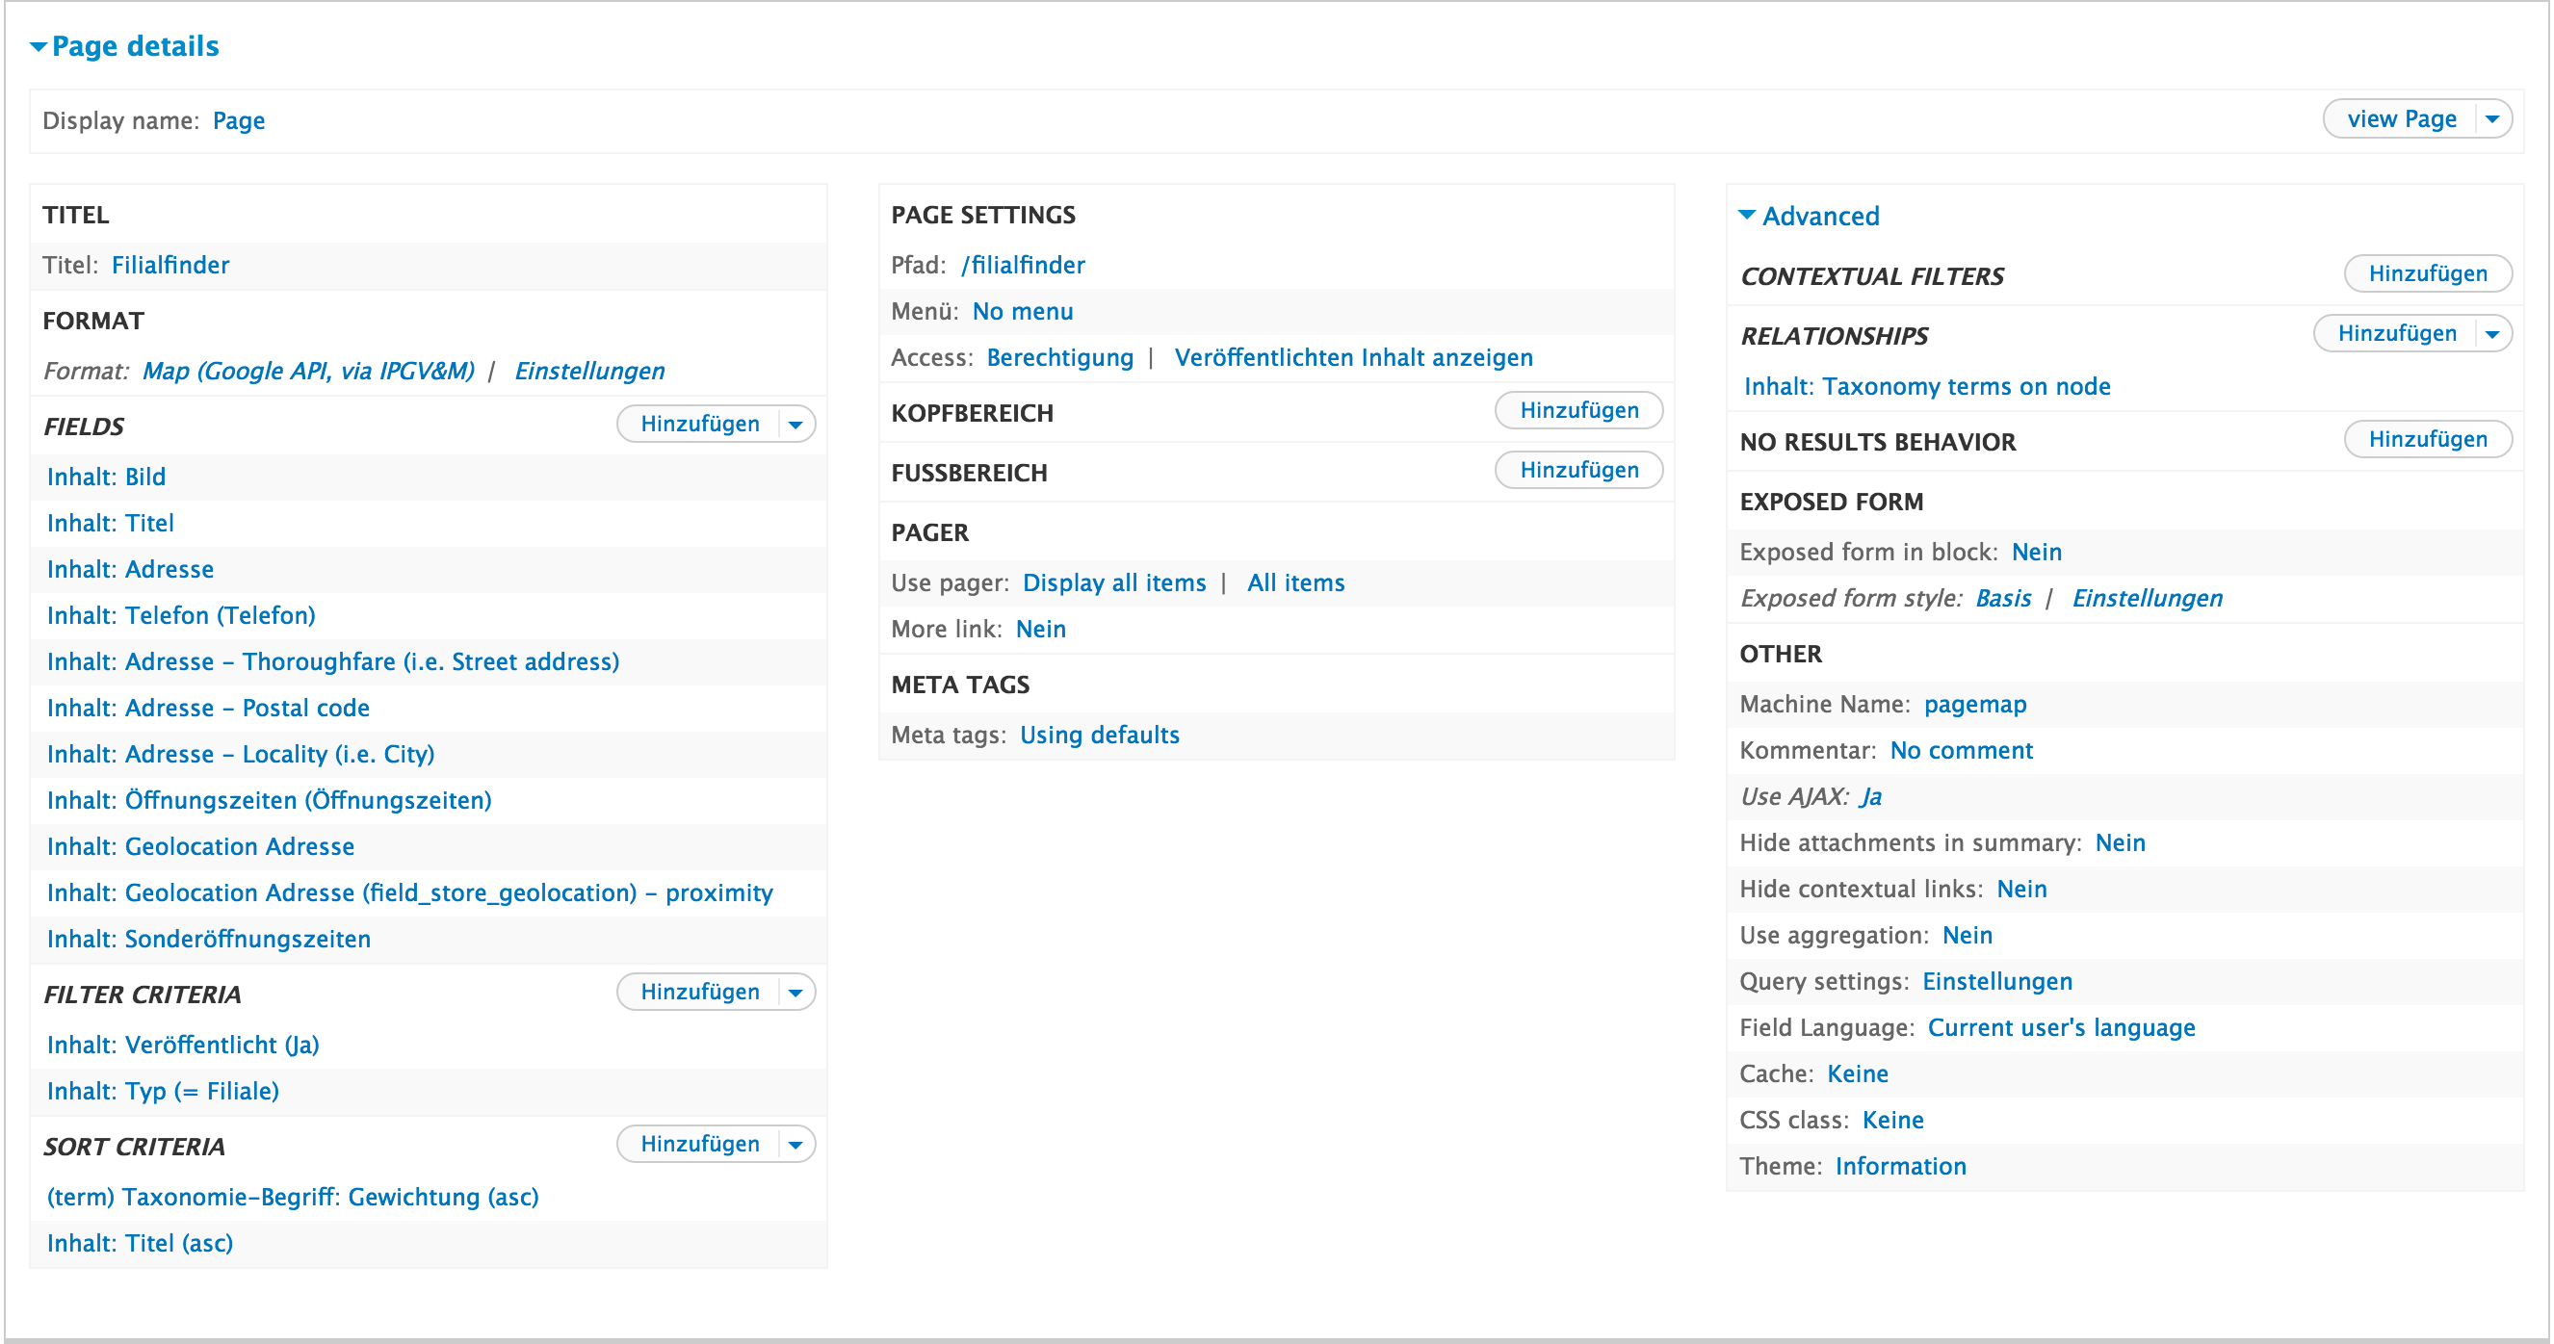Add a filter with Filter Criteria Hinzufügen

699,993
